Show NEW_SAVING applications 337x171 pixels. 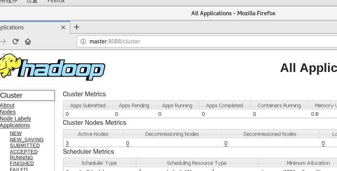(x=27, y=140)
